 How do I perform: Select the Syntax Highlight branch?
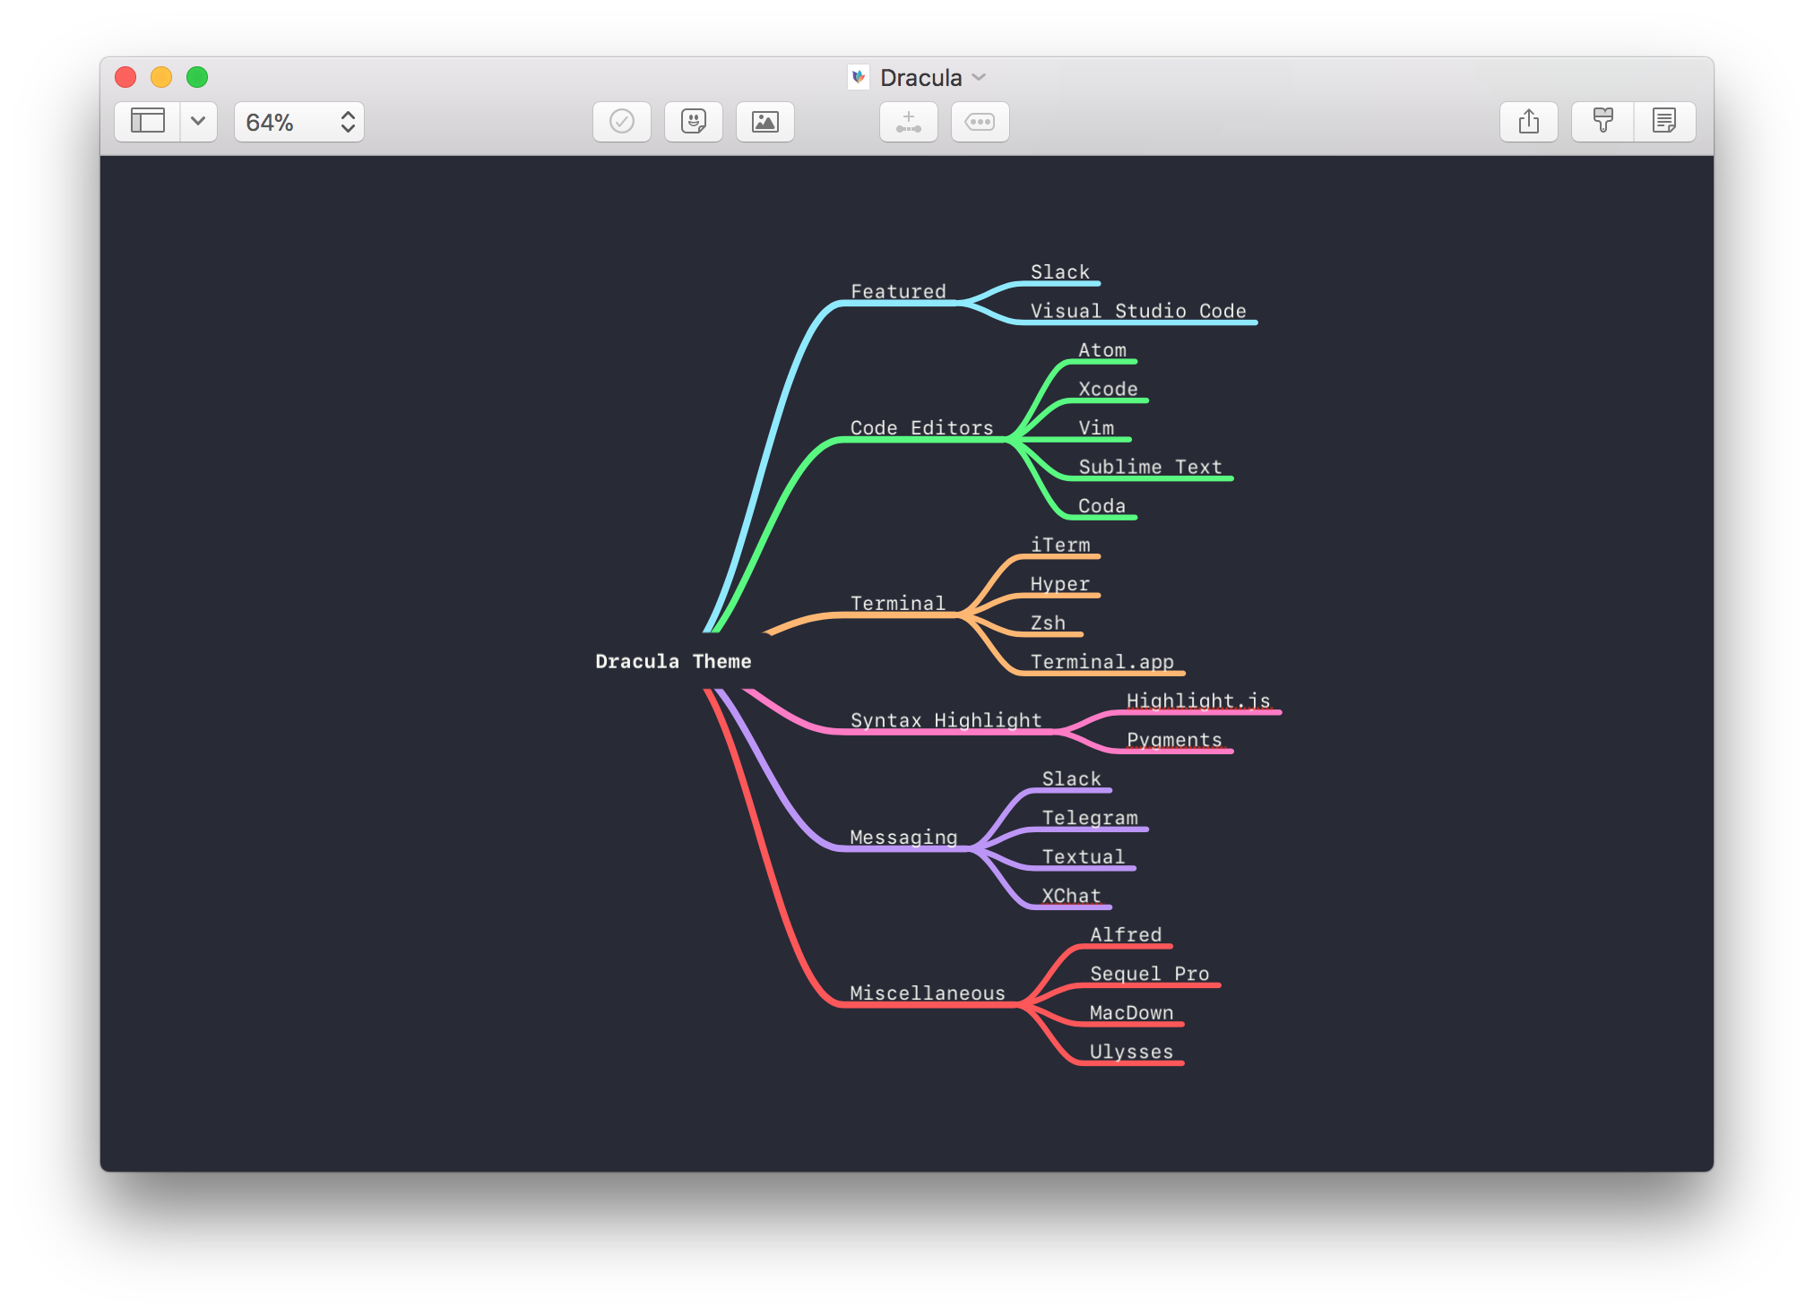(x=946, y=720)
